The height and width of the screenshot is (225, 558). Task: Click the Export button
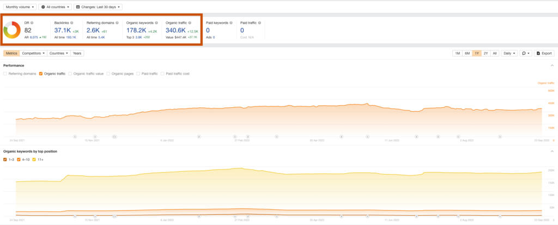(544, 53)
